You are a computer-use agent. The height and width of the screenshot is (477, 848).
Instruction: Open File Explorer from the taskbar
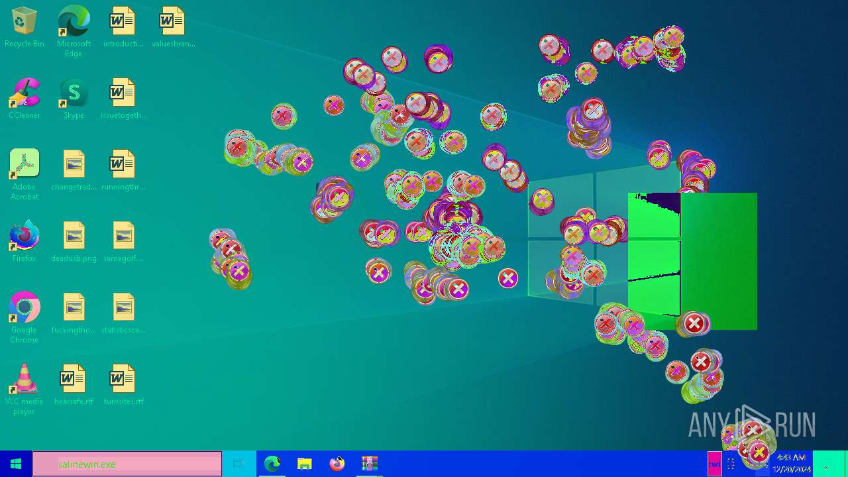click(304, 464)
